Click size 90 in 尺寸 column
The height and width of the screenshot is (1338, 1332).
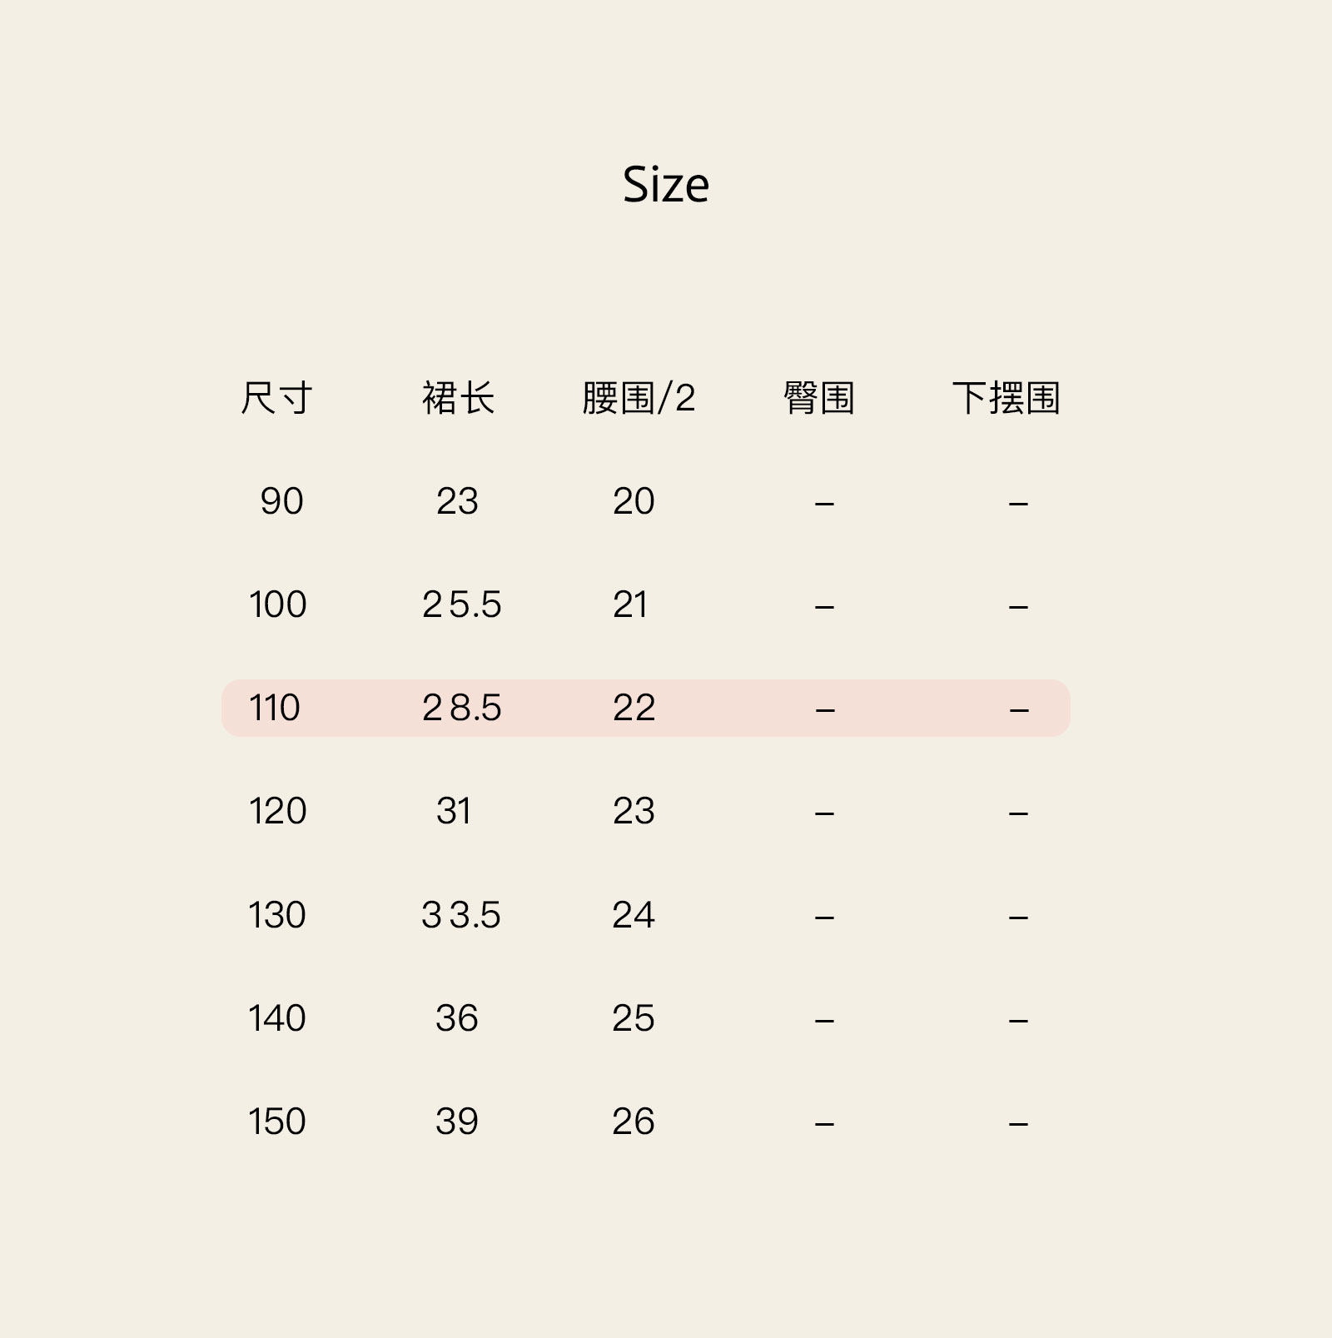click(281, 501)
